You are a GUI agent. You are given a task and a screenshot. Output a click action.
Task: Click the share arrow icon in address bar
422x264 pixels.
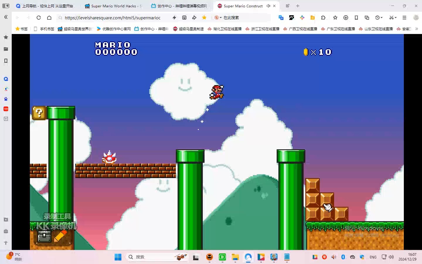point(194,18)
